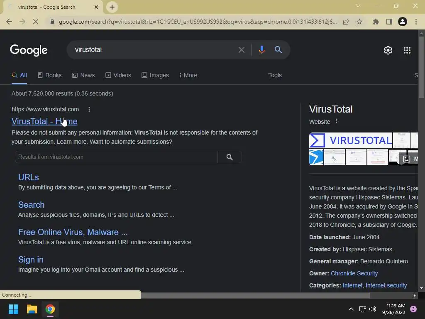Stop loading the page
This screenshot has height=319, width=425.
point(36,22)
